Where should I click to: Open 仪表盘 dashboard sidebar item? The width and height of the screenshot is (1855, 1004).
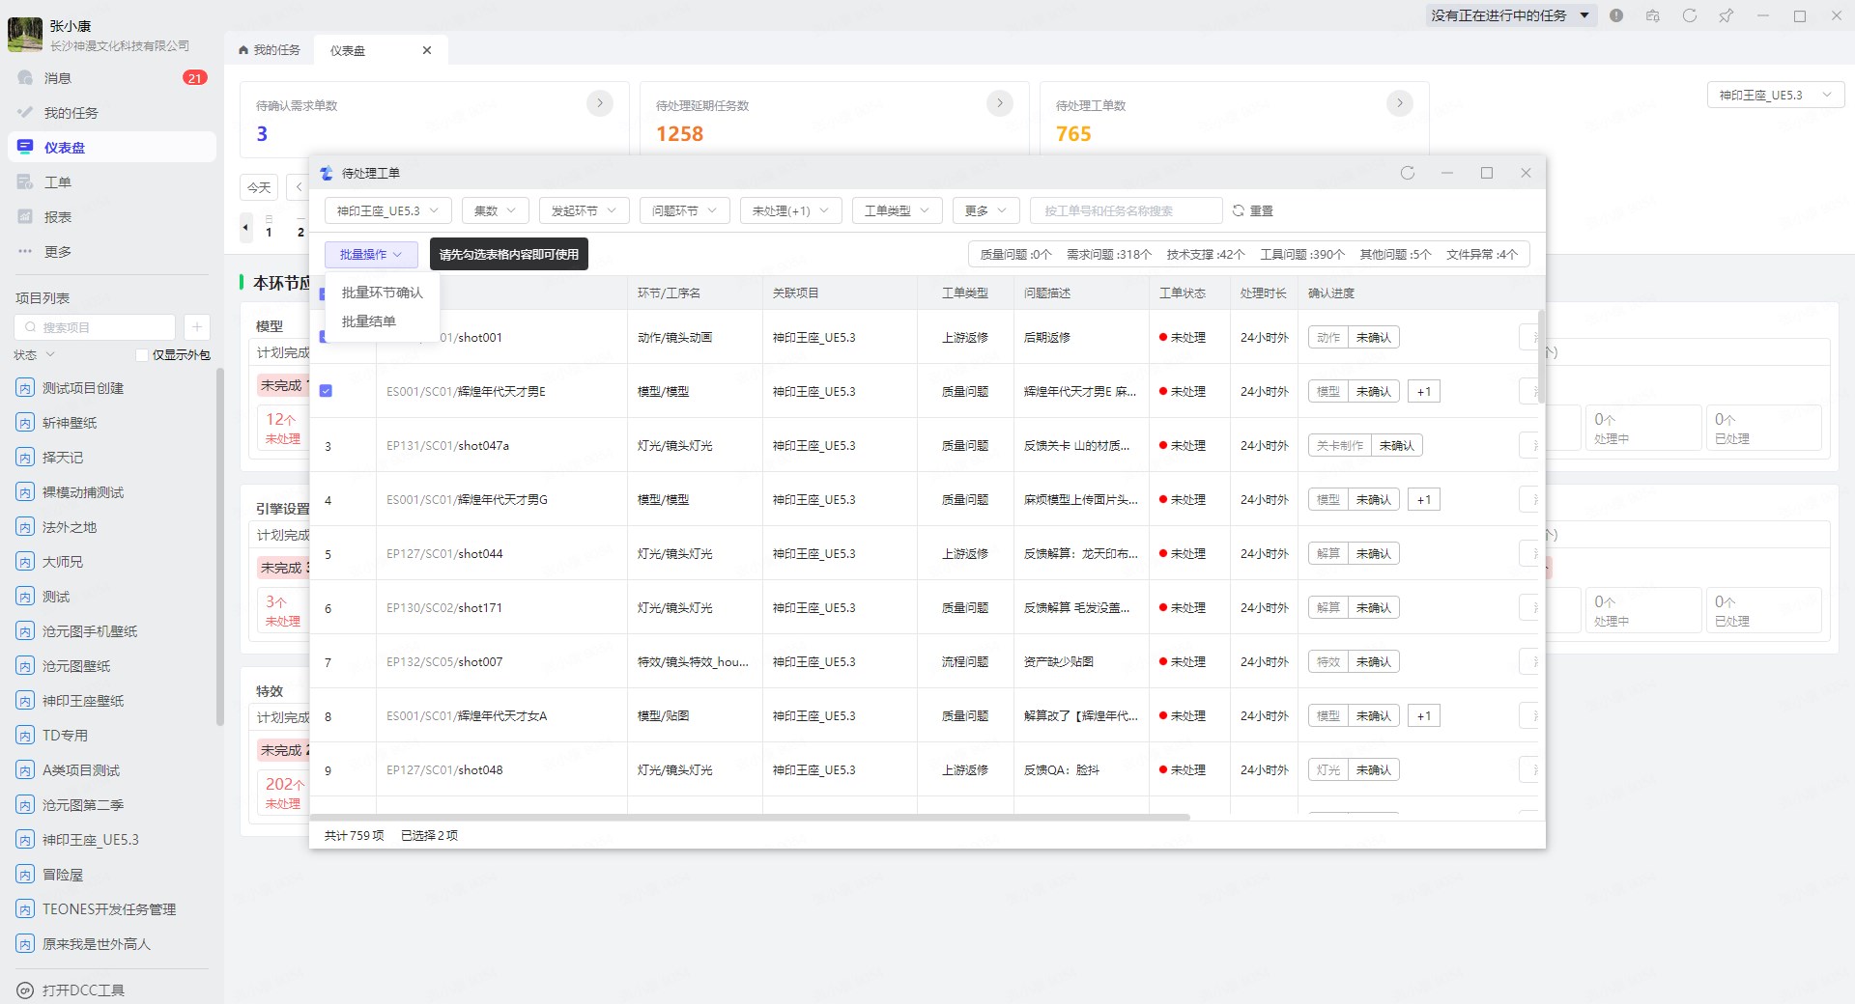pos(111,148)
